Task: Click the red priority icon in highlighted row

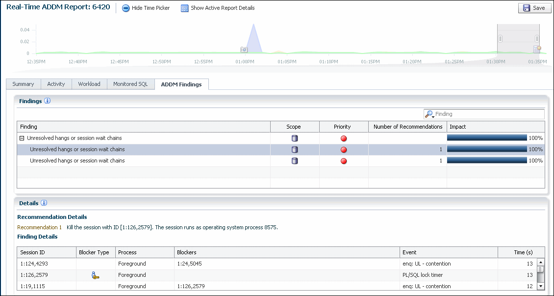Action: tap(344, 150)
